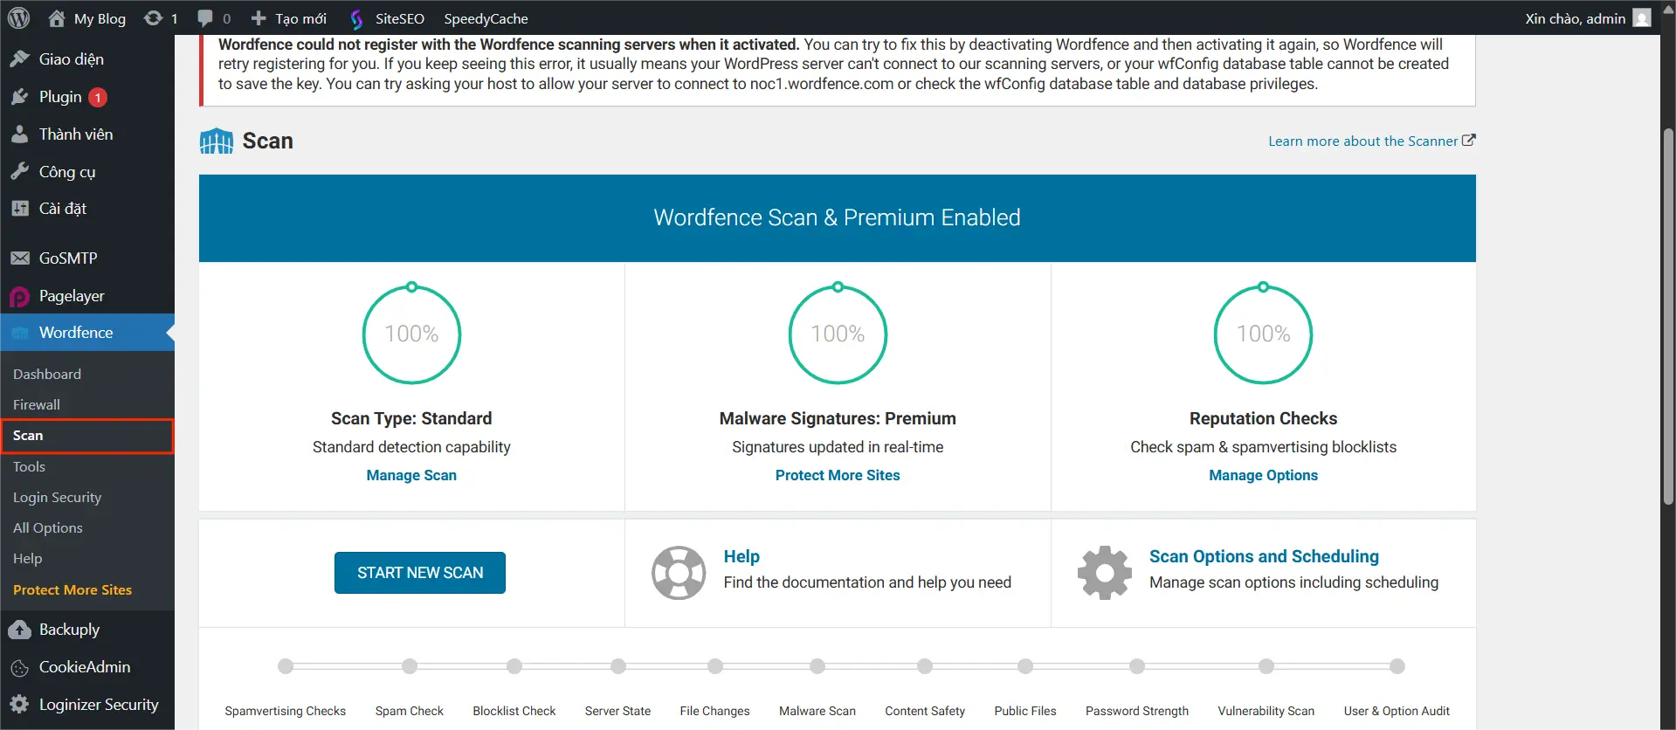Open the Tạo mới admin bar menu
Screen dimensions: 1676x730
point(289,18)
